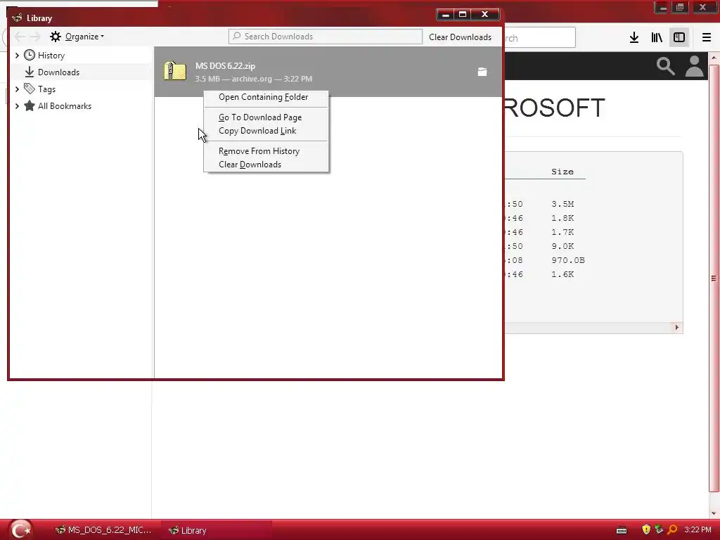Expand the History tree node
720x540 pixels.
coord(17,56)
